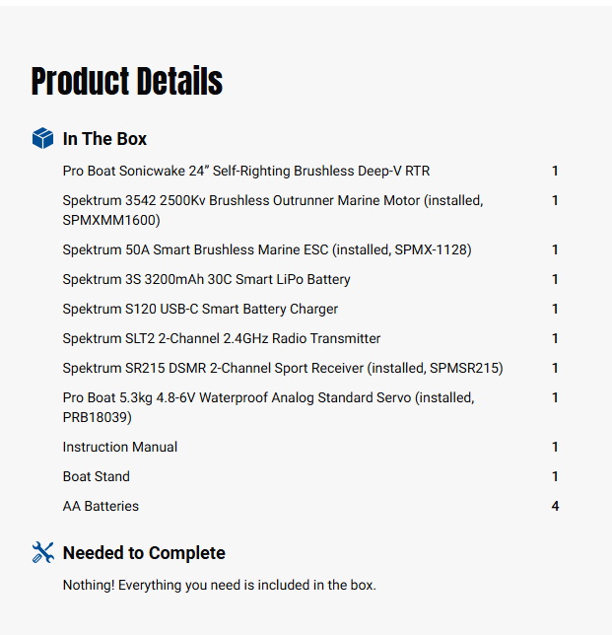Click the Spektrum SR215 DSMR Sport Receiver line

click(283, 368)
